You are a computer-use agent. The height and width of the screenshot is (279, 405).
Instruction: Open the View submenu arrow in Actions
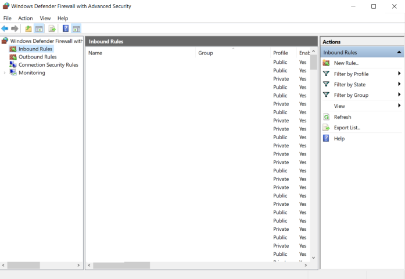pos(399,105)
